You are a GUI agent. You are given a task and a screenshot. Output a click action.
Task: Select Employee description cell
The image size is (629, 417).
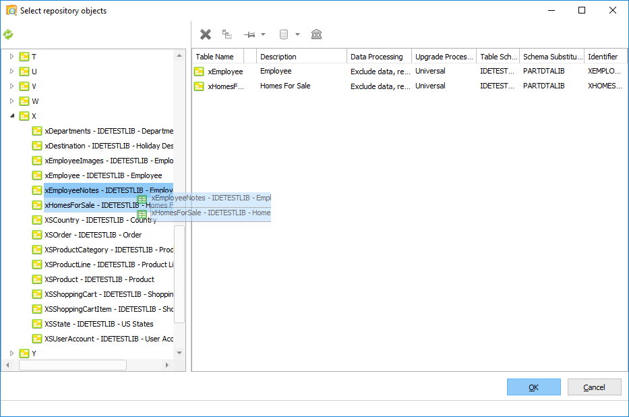click(301, 72)
